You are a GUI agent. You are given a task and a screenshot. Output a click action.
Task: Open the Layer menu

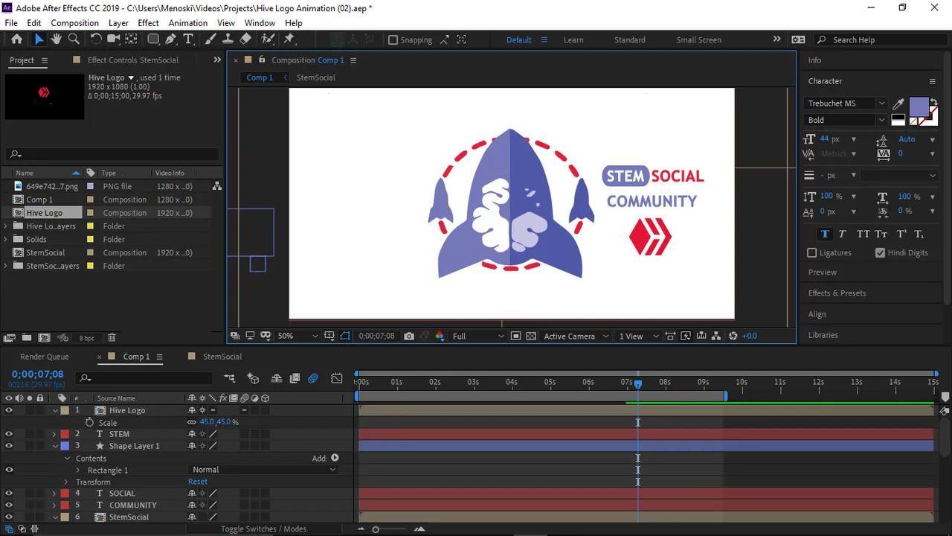click(x=118, y=23)
